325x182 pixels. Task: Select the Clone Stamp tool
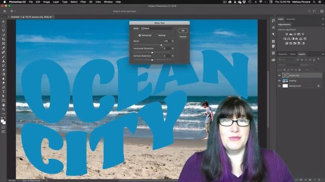point(4,61)
